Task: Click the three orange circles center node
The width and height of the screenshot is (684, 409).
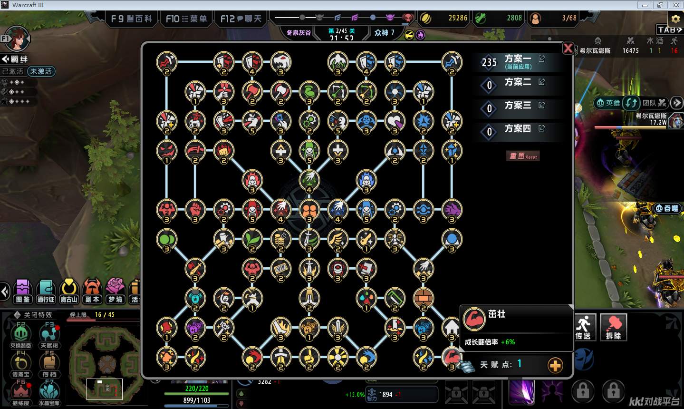Action: pyautogui.click(x=309, y=210)
